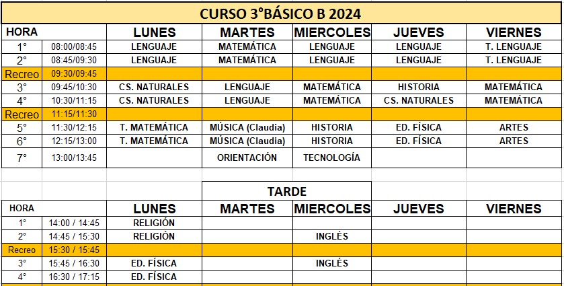564x286 pixels.
Task: Select the 11:15/11:30 recess time cell
Action: (x=74, y=114)
